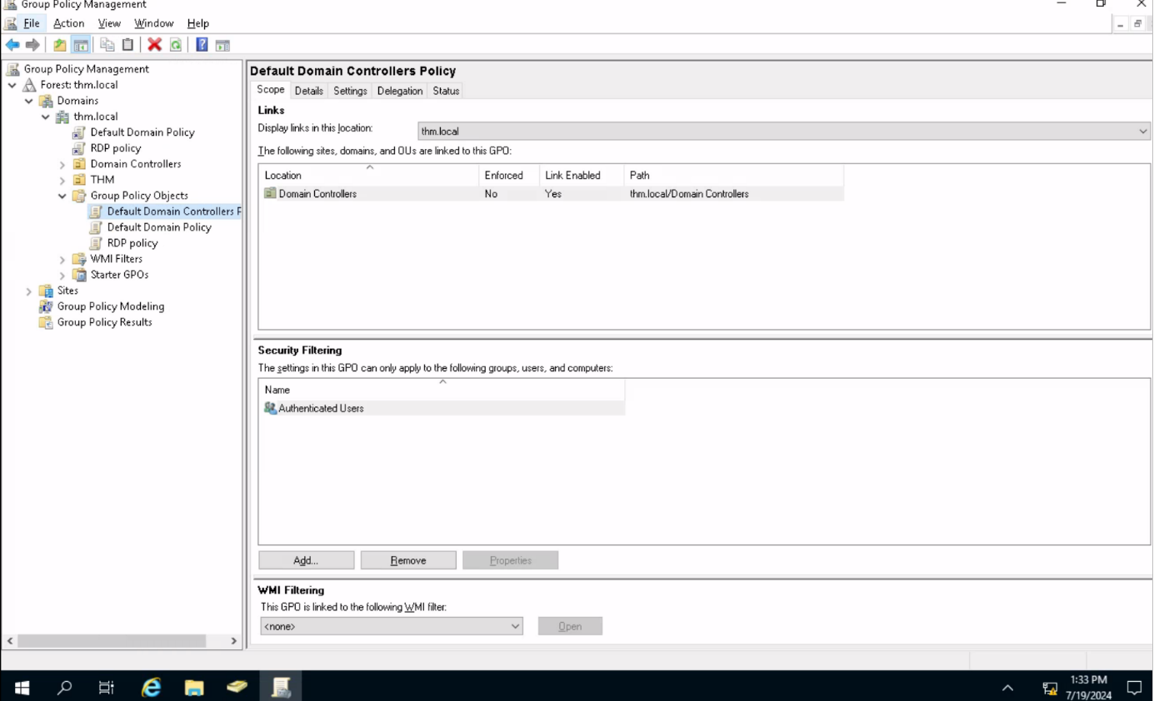Select the THM OU in tree
Viewport: 1154px width, 701px height.
tap(102, 180)
